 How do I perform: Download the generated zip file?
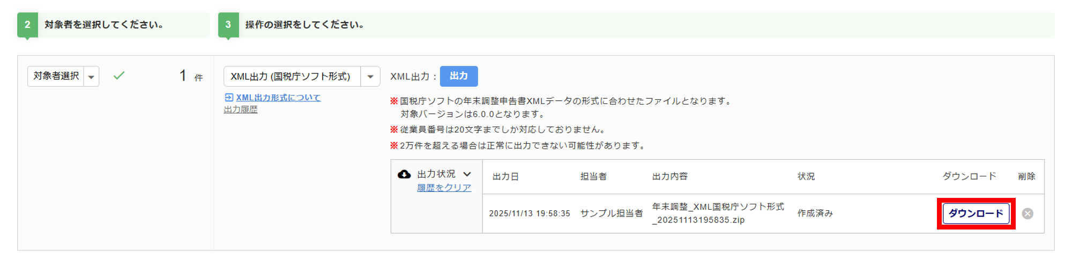pyautogui.click(x=976, y=213)
